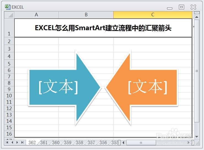
Task: Select row 8 header
Action: [9, 83]
